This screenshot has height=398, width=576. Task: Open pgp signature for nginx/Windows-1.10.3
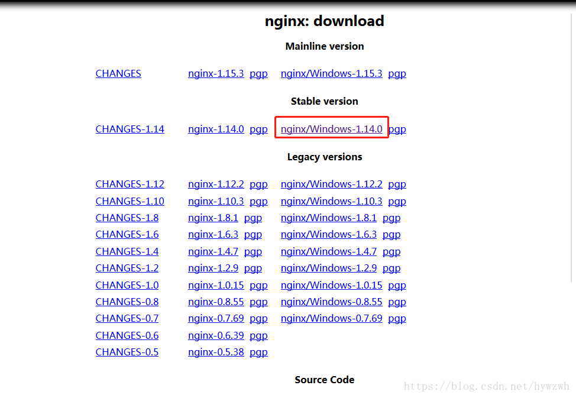tap(397, 202)
